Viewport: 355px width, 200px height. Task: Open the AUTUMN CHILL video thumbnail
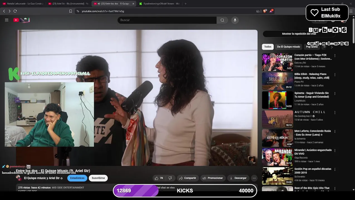pos(277,119)
